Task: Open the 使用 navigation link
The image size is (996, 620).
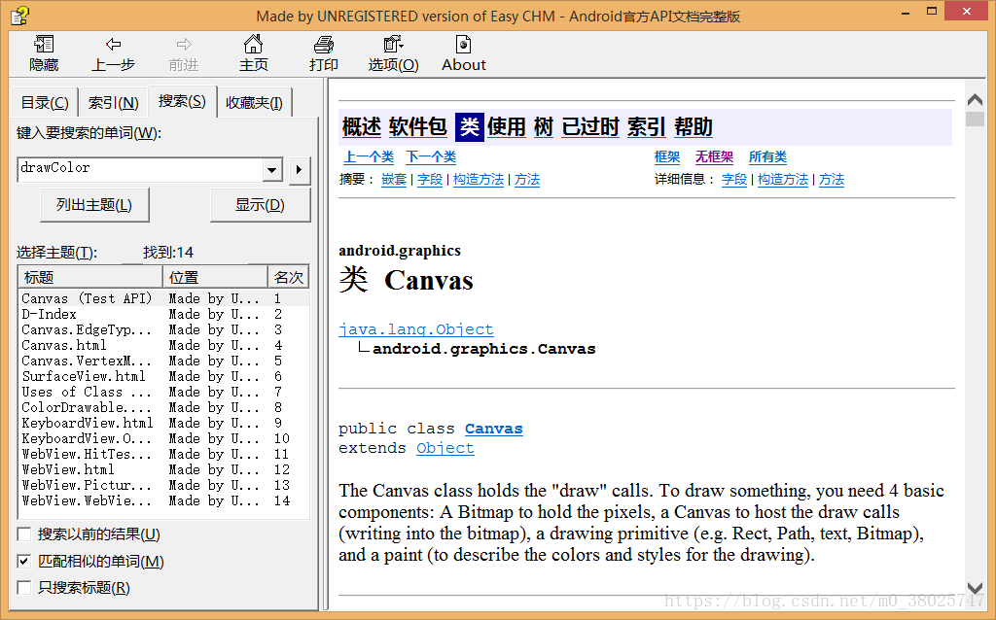Action: click(x=506, y=127)
